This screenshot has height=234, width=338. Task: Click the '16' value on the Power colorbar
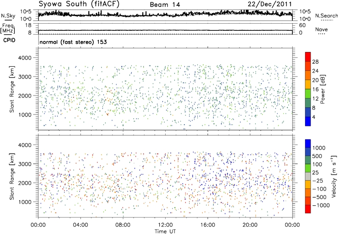coord(315,90)
